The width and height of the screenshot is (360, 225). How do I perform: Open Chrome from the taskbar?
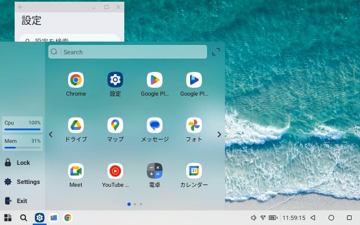click(67, 218)
